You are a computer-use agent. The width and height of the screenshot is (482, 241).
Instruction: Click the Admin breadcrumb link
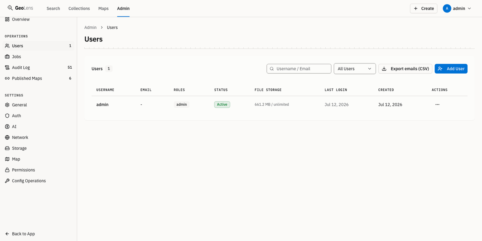coord(90,27)
